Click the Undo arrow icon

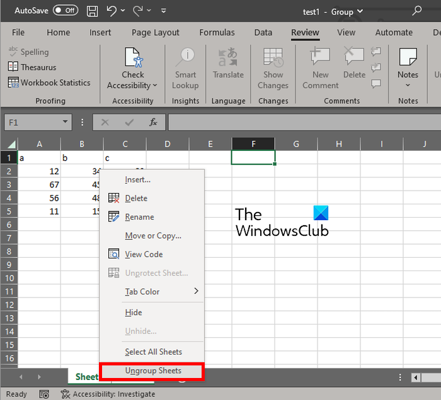(112, 11)
